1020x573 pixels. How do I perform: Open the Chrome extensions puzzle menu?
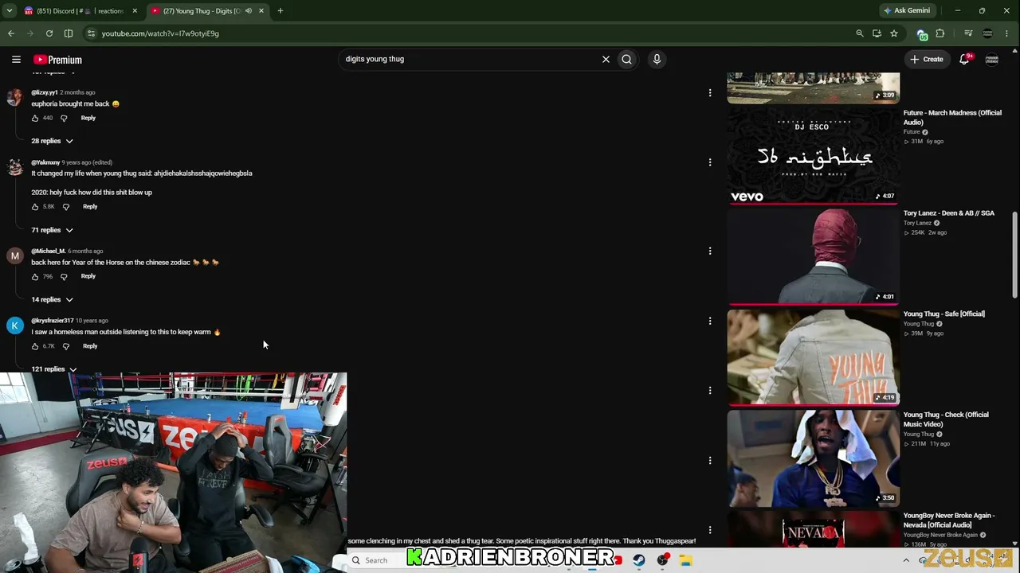(940, 33)
